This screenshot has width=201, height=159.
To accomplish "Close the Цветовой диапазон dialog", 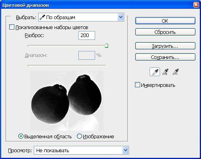I will 196,5.
